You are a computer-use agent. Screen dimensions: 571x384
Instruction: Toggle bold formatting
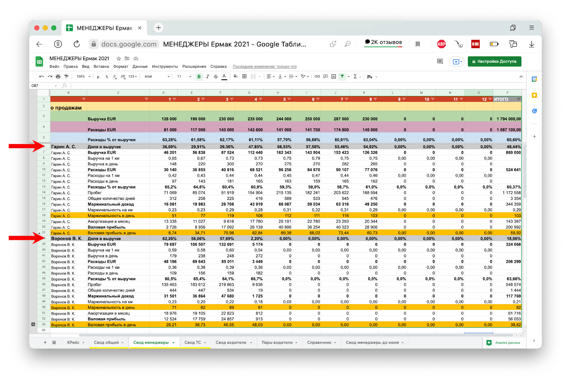(199, 76)
